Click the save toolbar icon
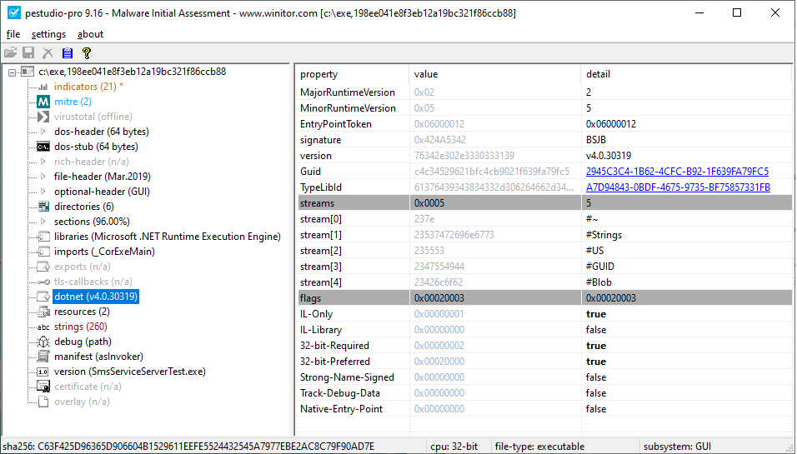The width and height of the screenshot is (797, 454). [28, 52]
